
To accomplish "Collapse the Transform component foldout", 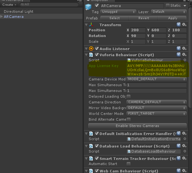I will click(86, 25).
